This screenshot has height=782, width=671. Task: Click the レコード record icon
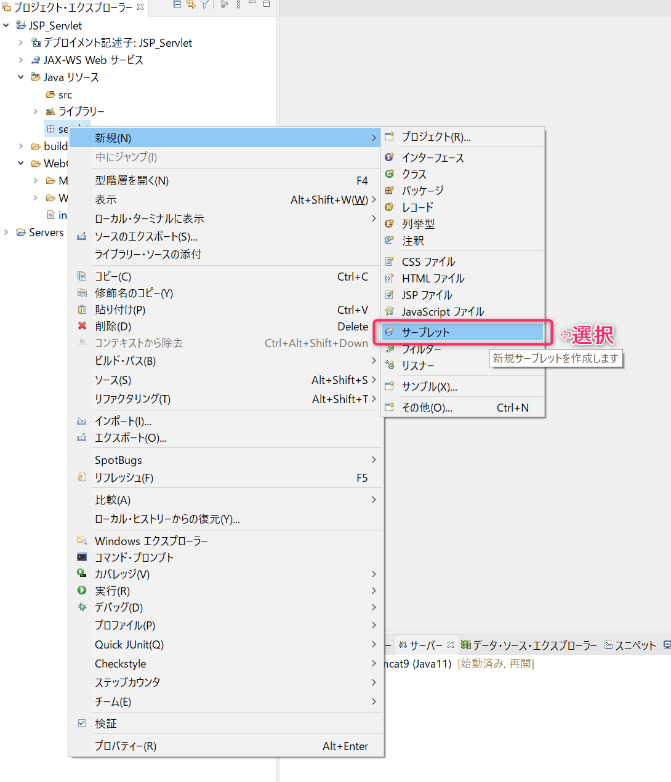[389, 207]
